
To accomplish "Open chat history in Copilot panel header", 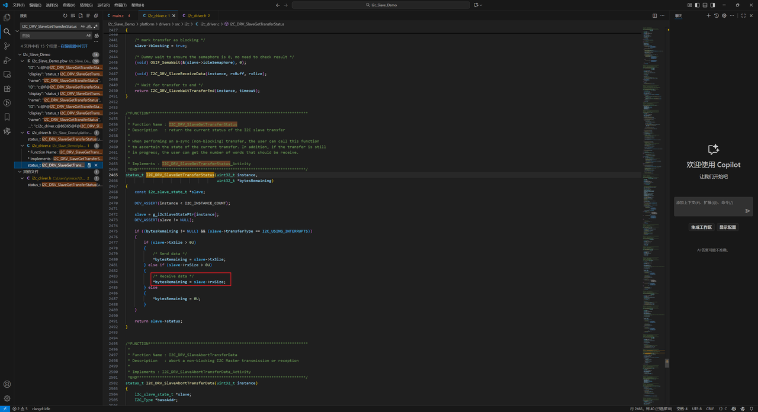I will point(717,15).
